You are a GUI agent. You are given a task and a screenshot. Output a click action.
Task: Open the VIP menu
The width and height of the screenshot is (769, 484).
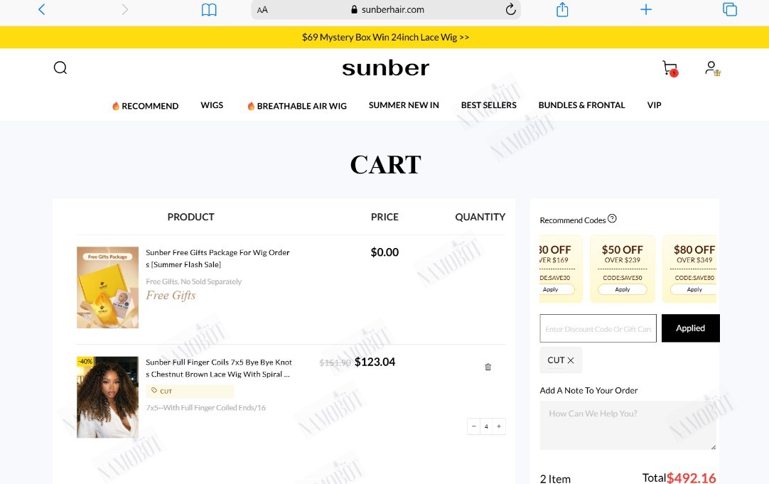(655, 105)
